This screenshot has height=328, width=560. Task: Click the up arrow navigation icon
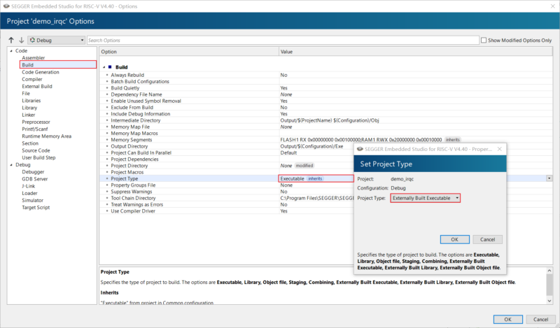click(x=10, y=41)
